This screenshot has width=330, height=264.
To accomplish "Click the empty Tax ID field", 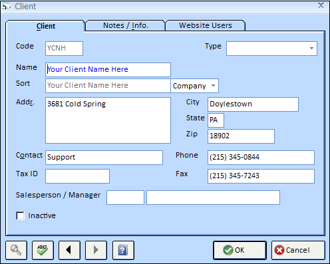I will (x=77, y=176).
